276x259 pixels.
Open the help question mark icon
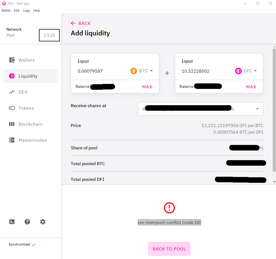27,222
